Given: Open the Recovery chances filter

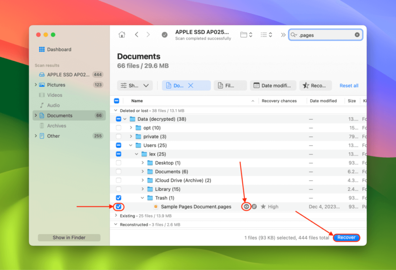Looking at the screenshot, I should pyautogui.click(x=316, y=85).
